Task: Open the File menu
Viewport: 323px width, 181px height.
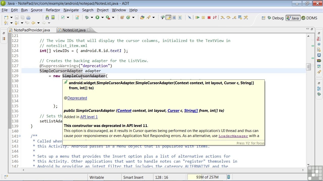Action: [x=5, y=10]
